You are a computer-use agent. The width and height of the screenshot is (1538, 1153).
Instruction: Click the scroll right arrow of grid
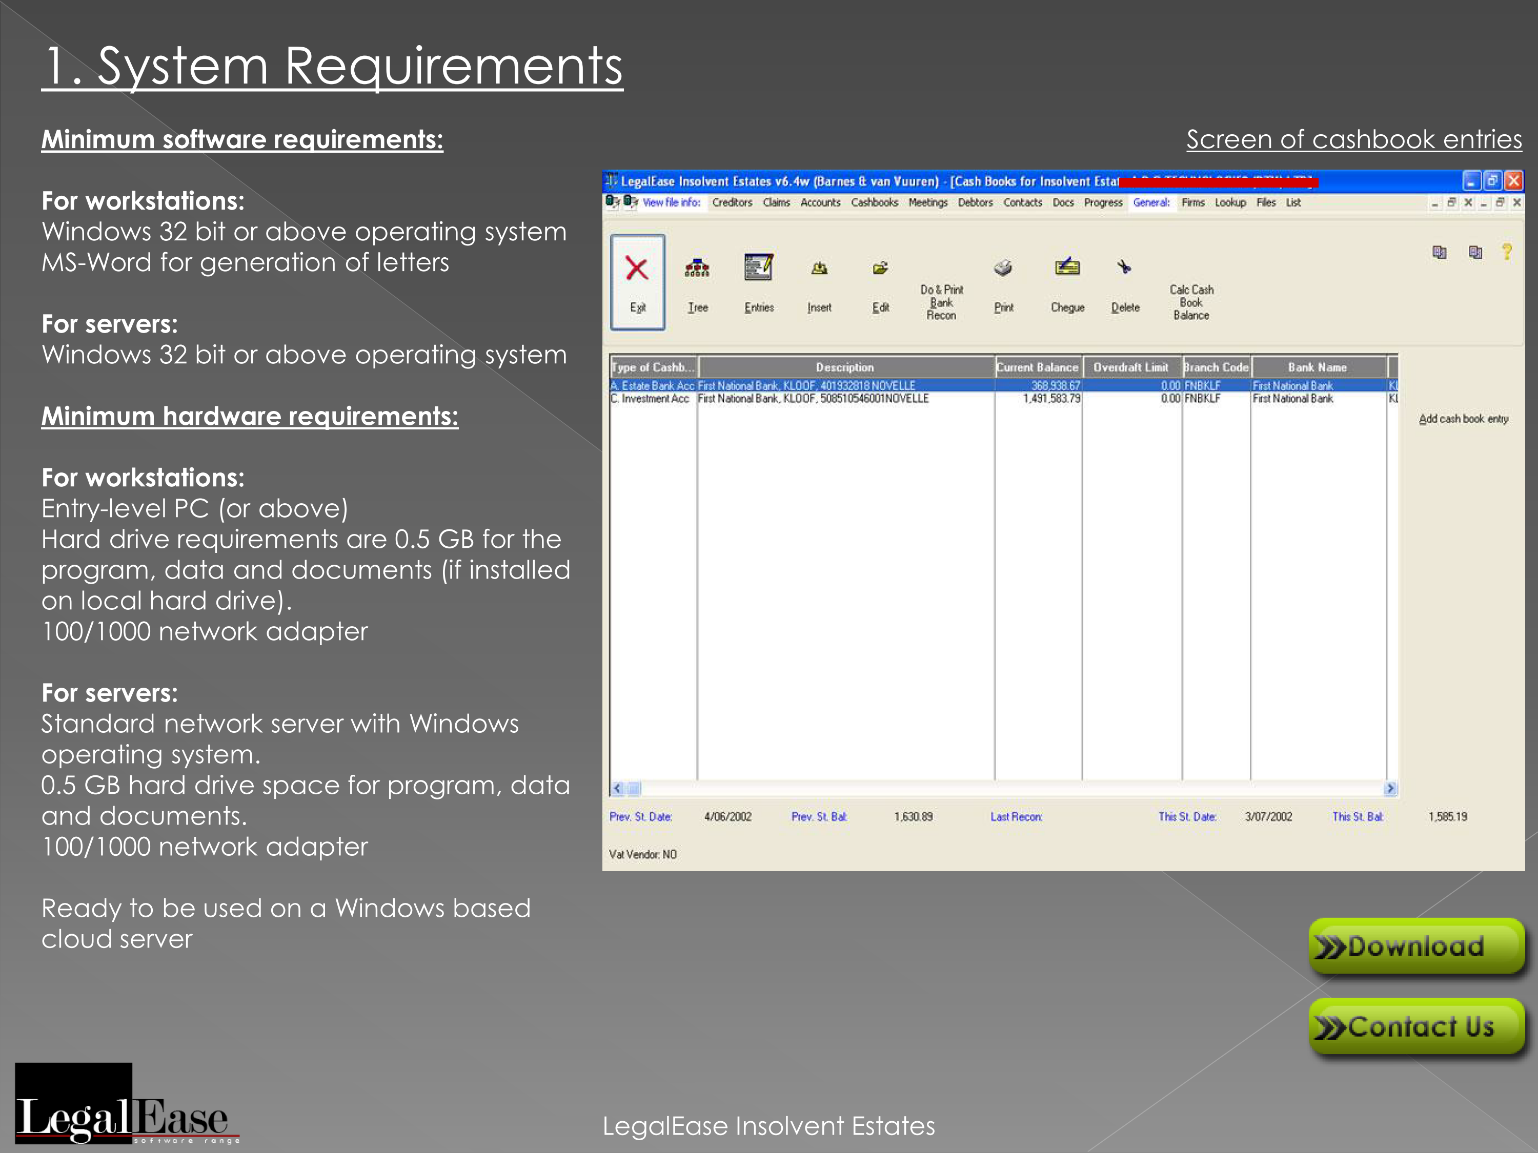(x=1390, y=788)
